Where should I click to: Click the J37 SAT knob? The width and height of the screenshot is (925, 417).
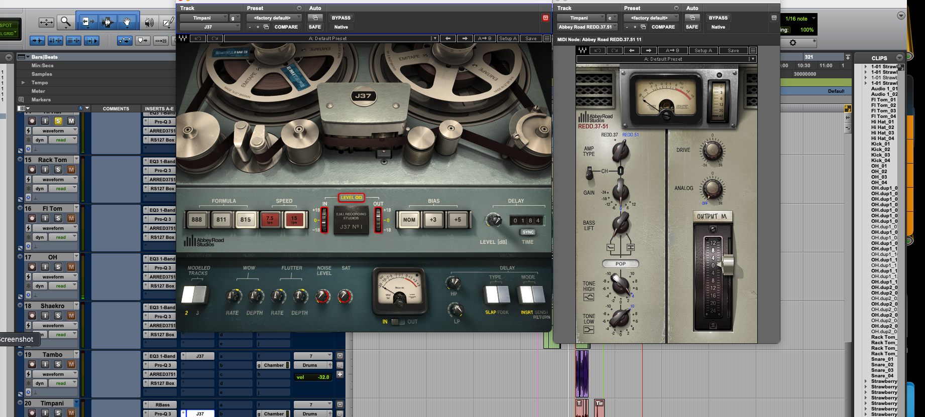tap(344, 297)
